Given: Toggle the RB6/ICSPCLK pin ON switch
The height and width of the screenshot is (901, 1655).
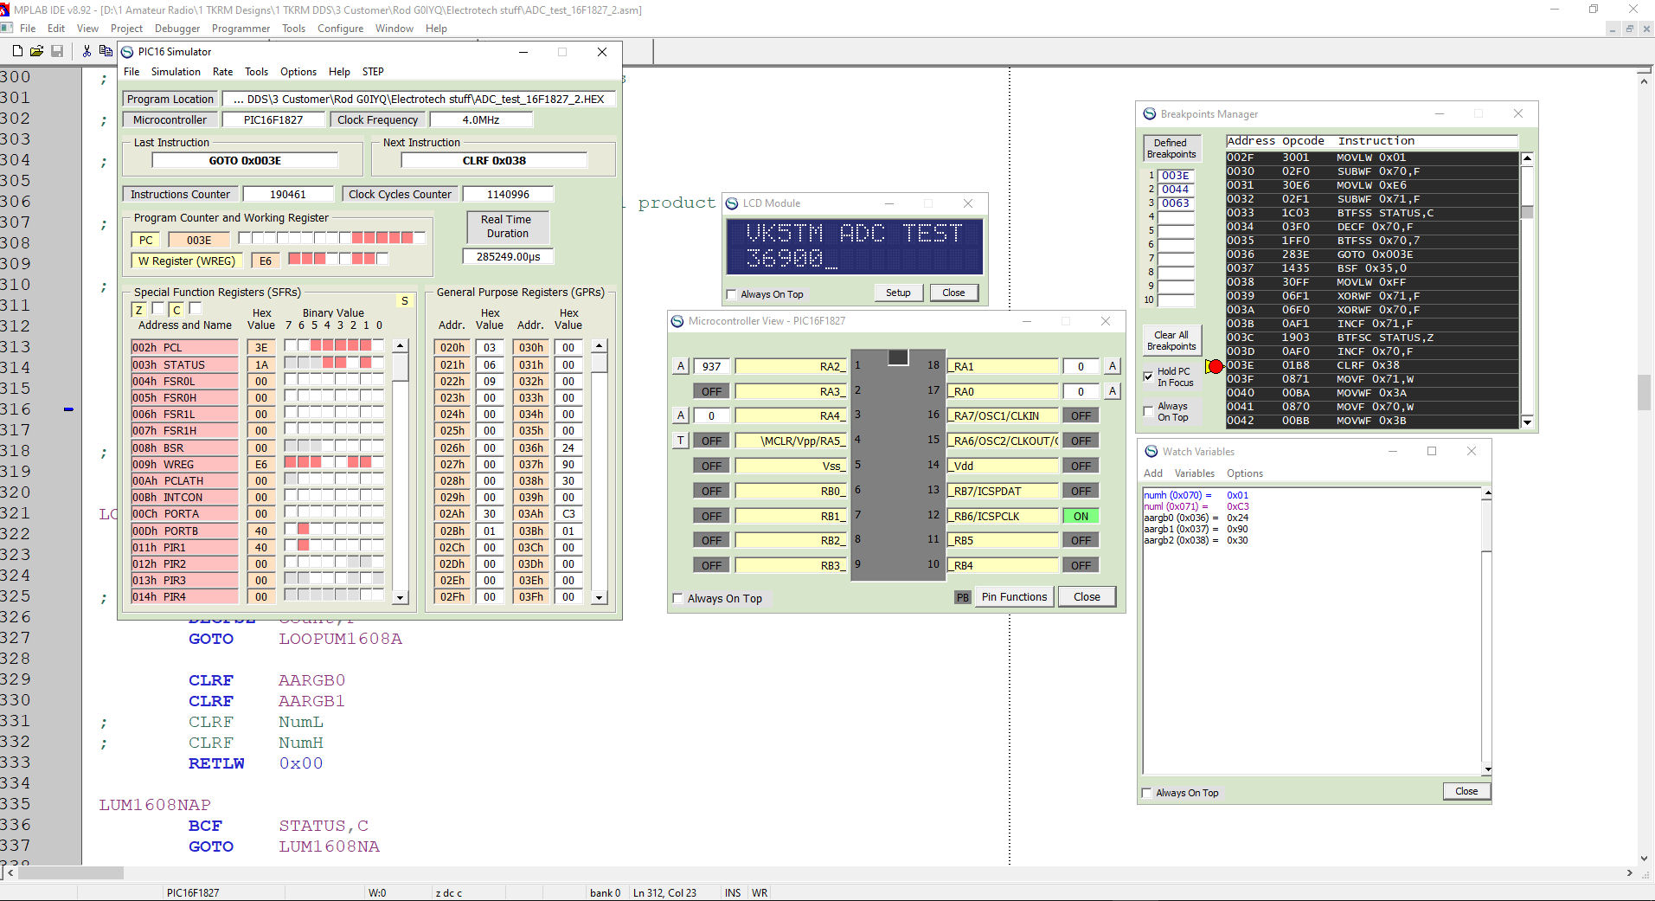Looking at the screenshot, I should click(1081, 516).
